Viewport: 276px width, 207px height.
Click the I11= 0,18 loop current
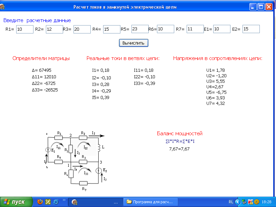pyautogui.click(x=144, y=70)
